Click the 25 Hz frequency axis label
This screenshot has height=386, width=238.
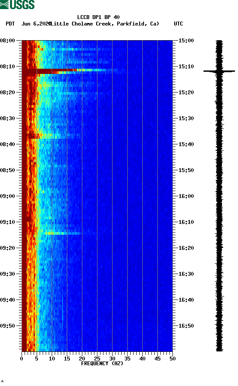pyautogui.click(x=97, y=359)
